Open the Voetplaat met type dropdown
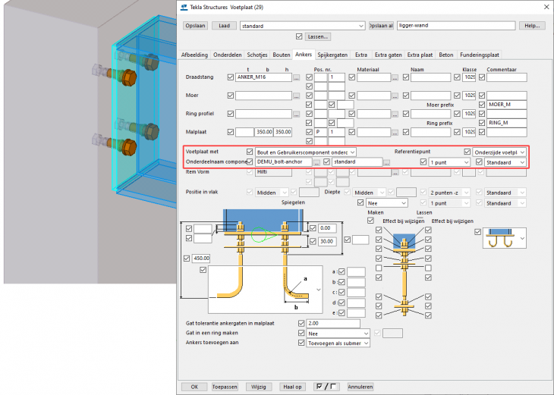This screenshot has width=554, height=395. tap(306, 152)
